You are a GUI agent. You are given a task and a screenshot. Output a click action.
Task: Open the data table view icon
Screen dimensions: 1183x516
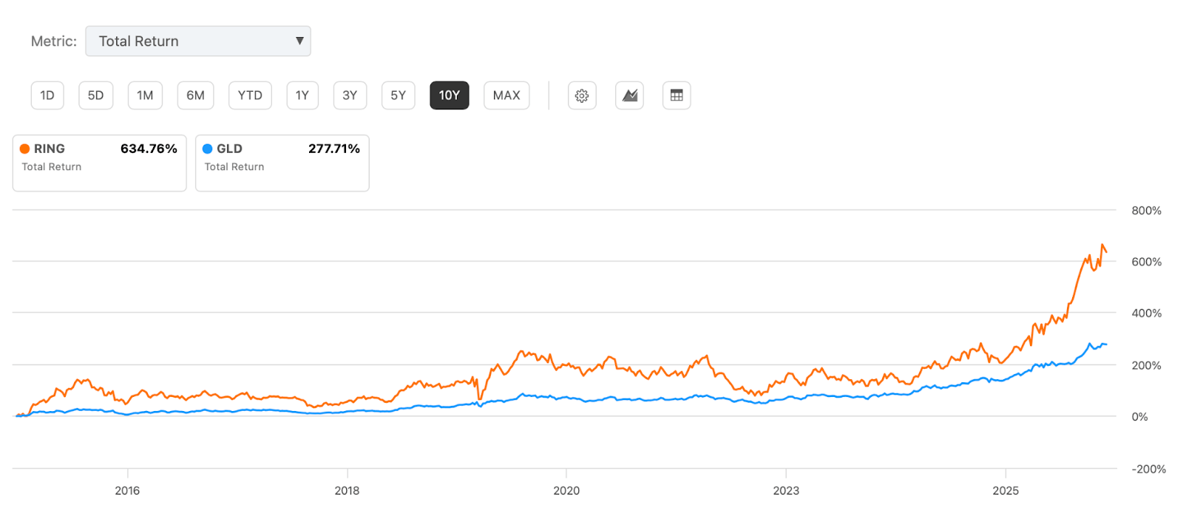coord(677,95)
